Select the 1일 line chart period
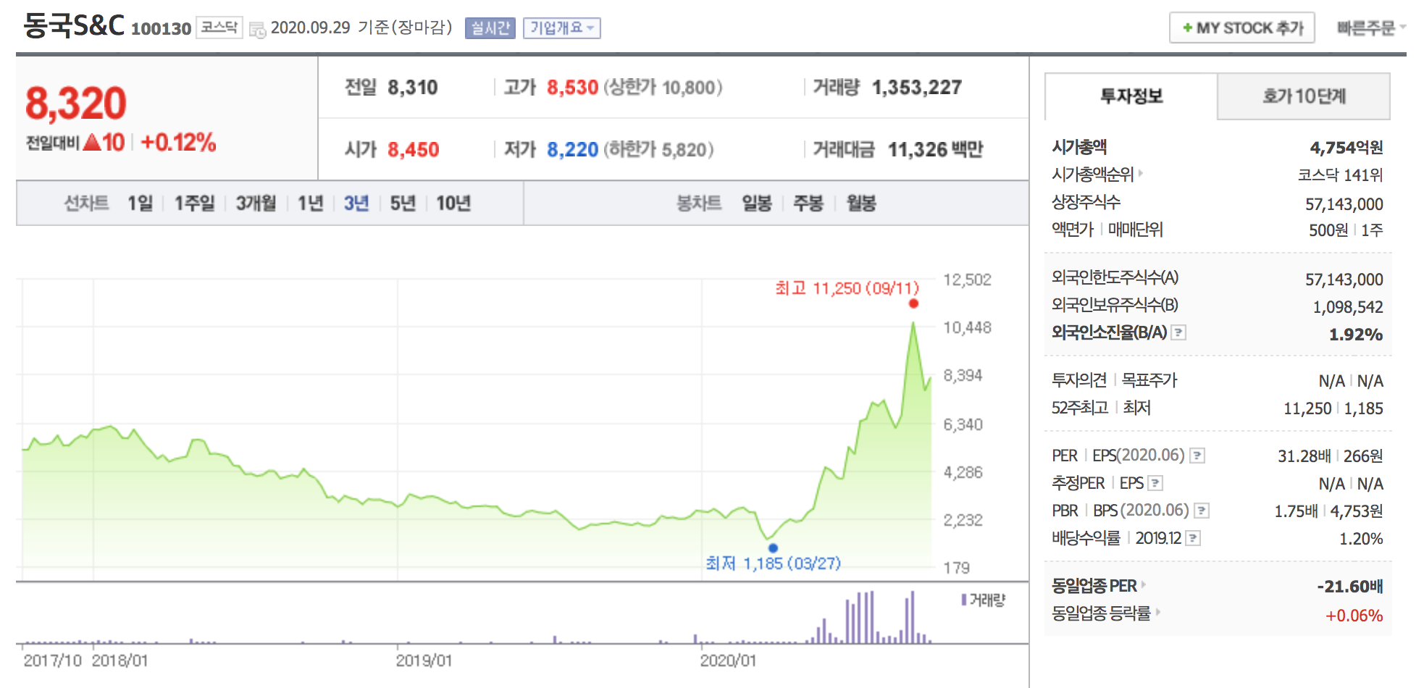 (141, 204)
